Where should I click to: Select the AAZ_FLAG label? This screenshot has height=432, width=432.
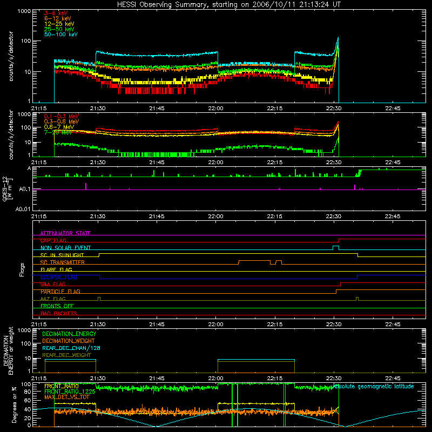53,299
